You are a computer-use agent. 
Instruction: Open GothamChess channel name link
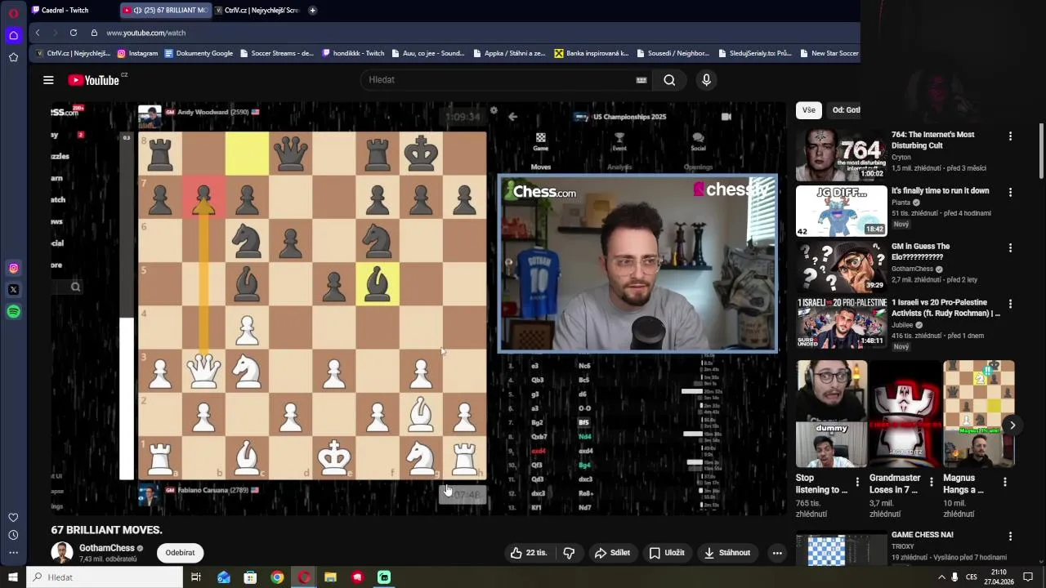click(x=107, y=548)
